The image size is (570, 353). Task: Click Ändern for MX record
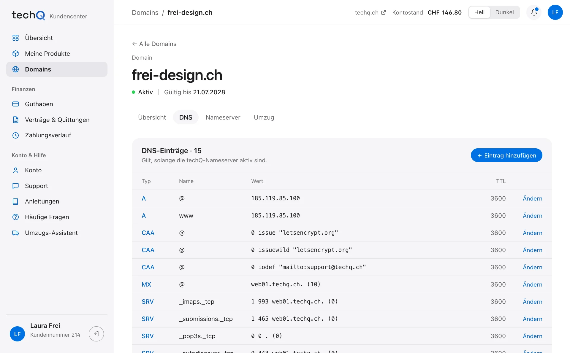point(532,284)
